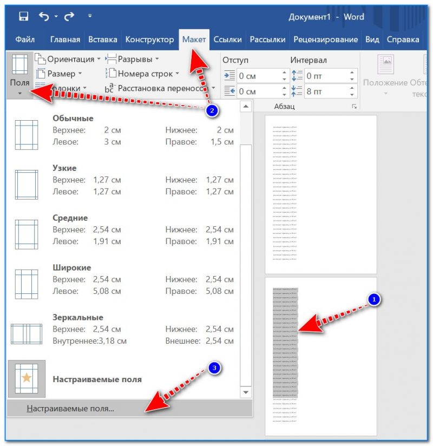
Task: Open the Абзац dialog launcher
Action: 354,106
